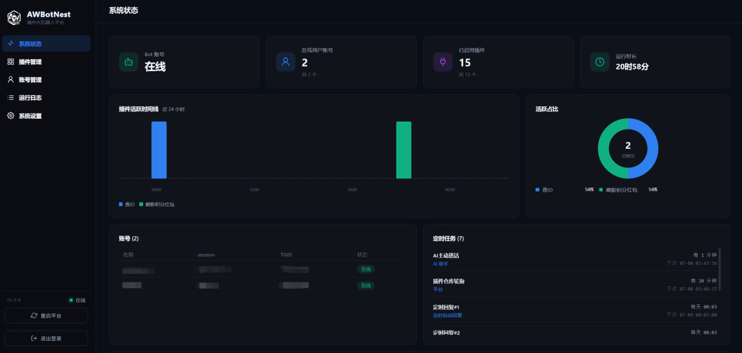
Task: Click the 账号管理 user icon
Action: point(10,79)
